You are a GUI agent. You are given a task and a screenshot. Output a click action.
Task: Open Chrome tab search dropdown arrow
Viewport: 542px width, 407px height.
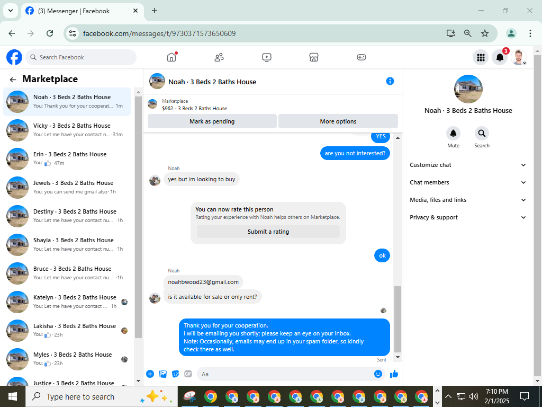[11, 11]
